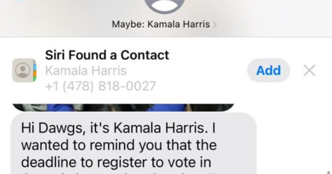Open the Contacts app icon in Siri suggestion

pos(24,70)
